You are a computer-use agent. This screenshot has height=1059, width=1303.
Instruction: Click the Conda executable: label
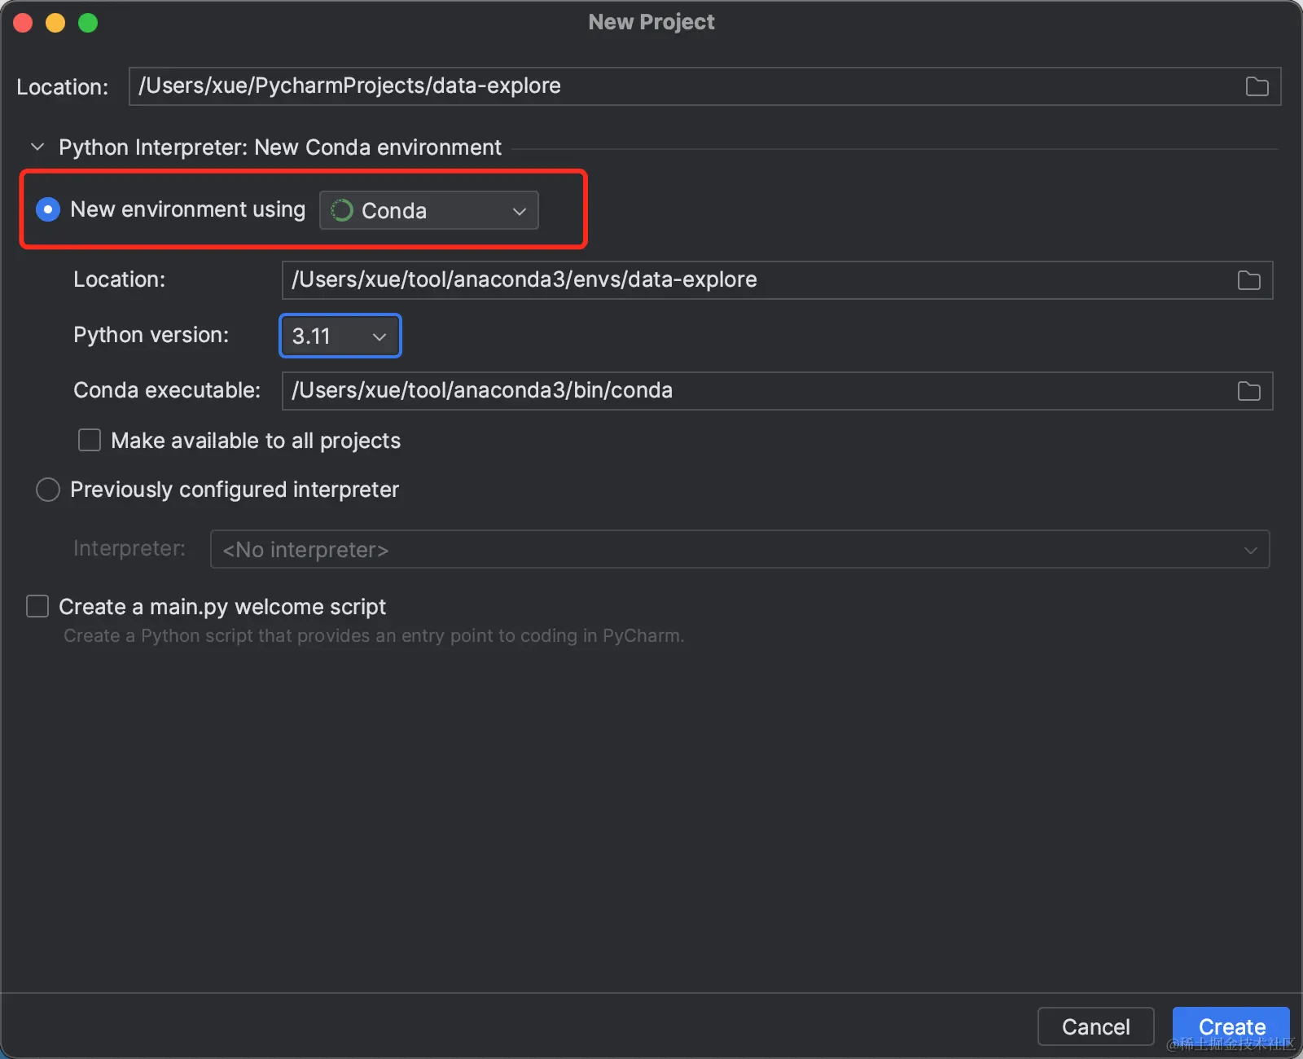[167, 390]
